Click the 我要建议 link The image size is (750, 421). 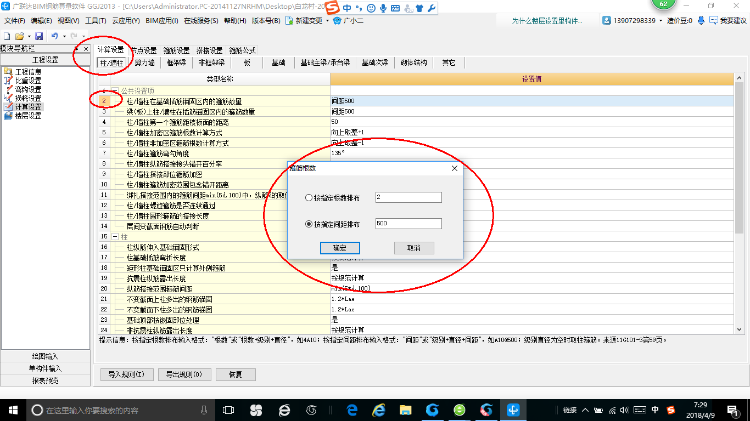(x=733, y=21)
